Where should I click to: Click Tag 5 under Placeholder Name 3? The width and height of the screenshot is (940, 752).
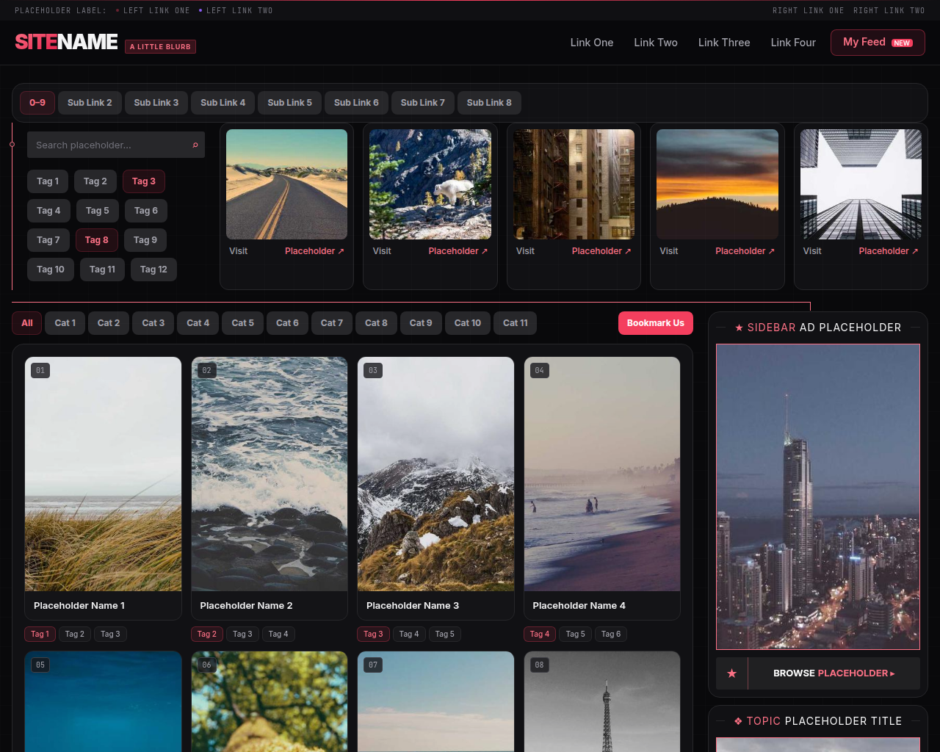tap(445, 634)
